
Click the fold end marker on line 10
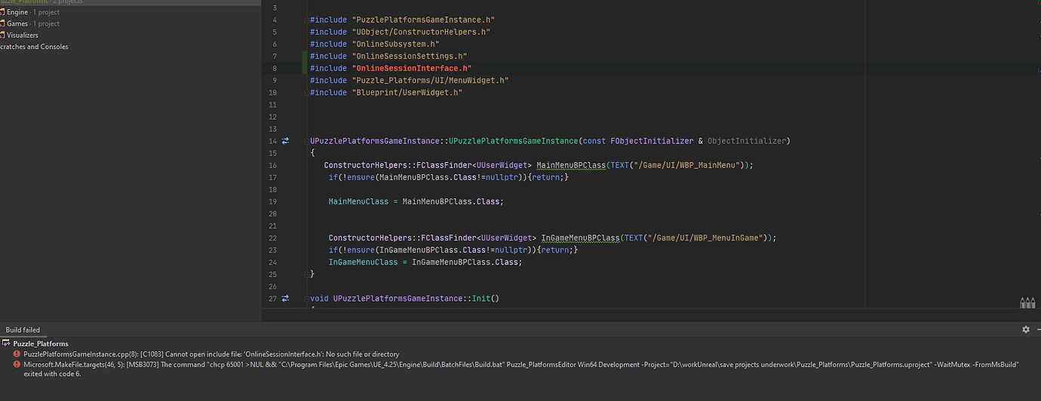coord(305,93)
